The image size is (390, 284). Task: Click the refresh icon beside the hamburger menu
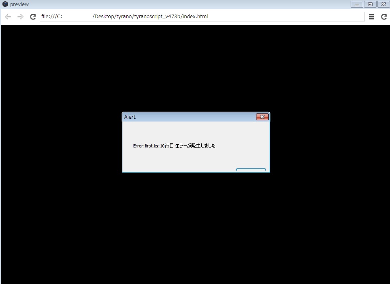384,17
